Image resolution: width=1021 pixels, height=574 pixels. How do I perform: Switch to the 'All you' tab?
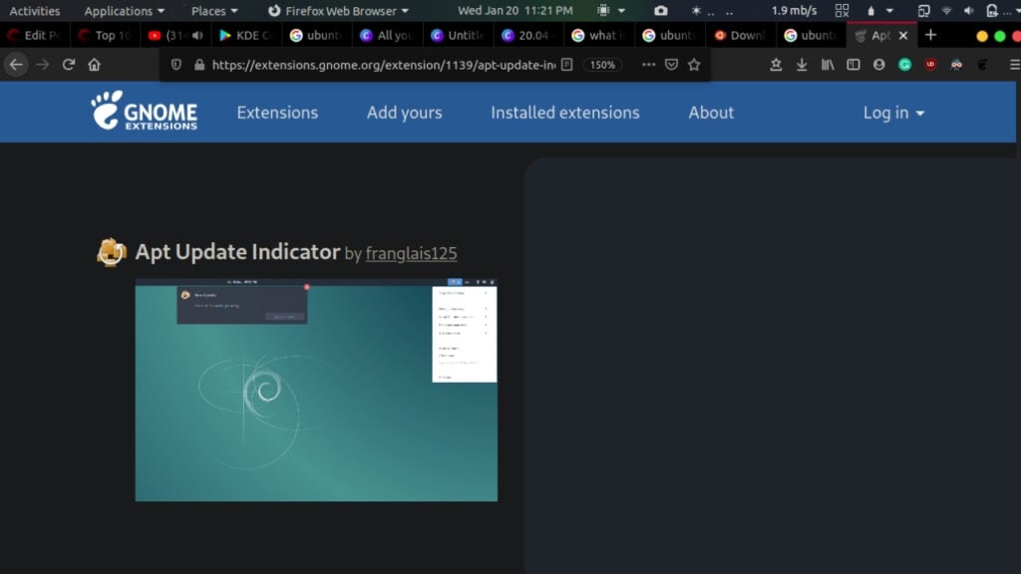tap(388, 35)
